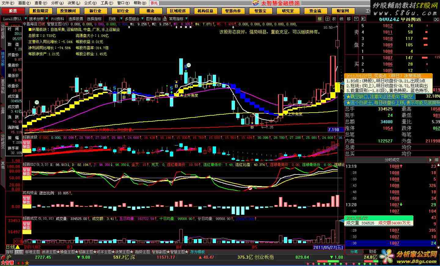Viewport: 440px width, 266px height.
Task: Click 存为模板 link at bottom
Action: point(198,252)
